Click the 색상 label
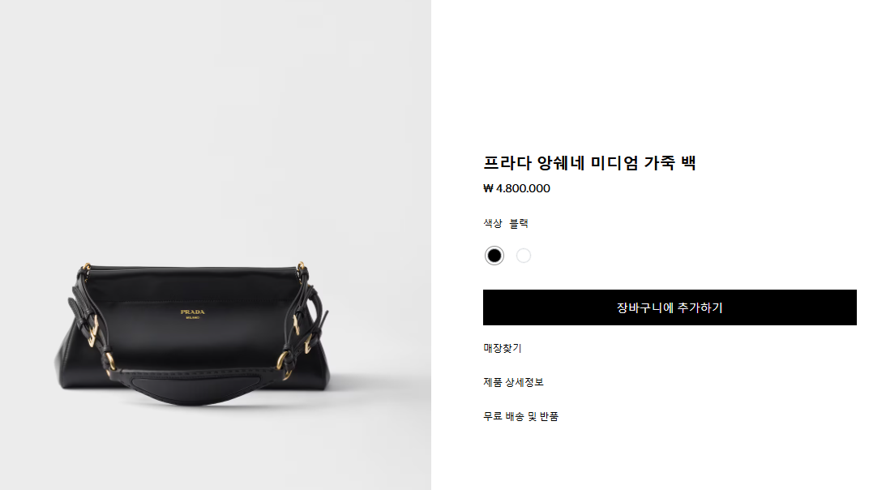The image size is (886, 490). pos(492,223)
